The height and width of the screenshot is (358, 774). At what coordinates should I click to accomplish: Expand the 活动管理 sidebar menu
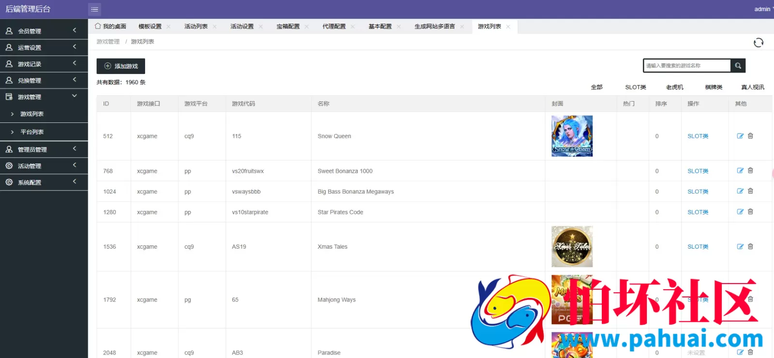click(x=44, y=166)
